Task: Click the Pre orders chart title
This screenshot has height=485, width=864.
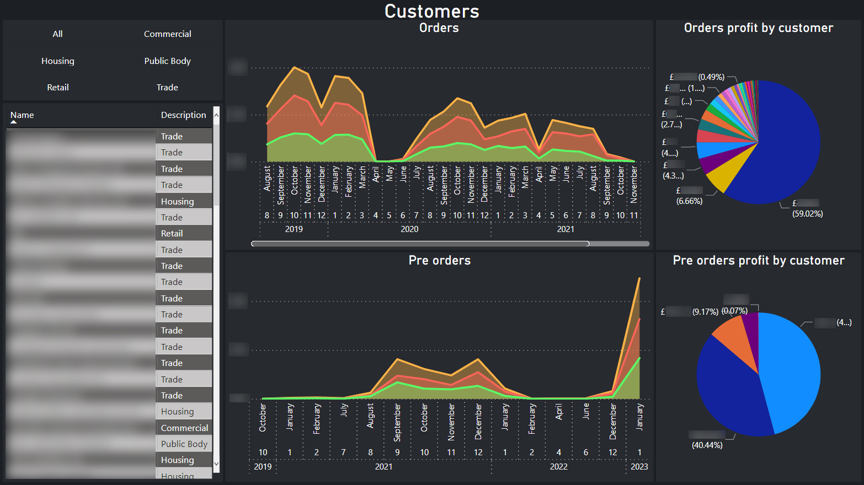Action: pyautogui.click(x=440, y=261)
